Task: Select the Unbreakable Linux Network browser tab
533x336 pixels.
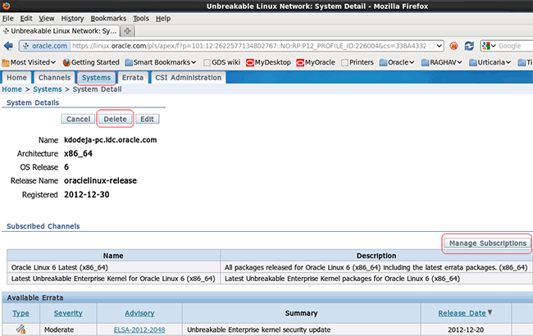Action: pyautogui.click(x=60, y=31)
